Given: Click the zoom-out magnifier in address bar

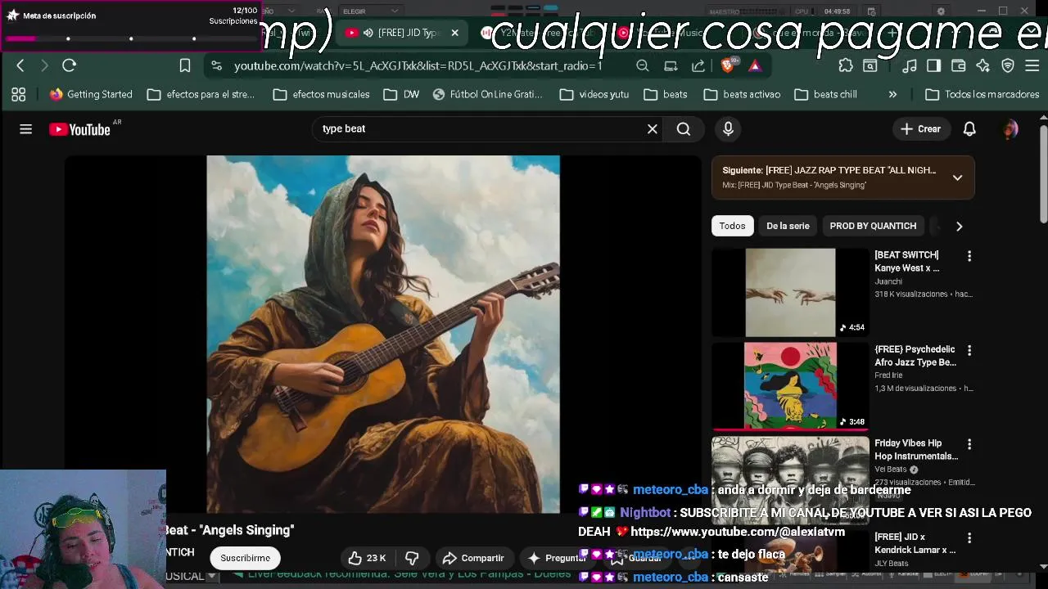Looking at the screenshot, I should pos(643,65).
